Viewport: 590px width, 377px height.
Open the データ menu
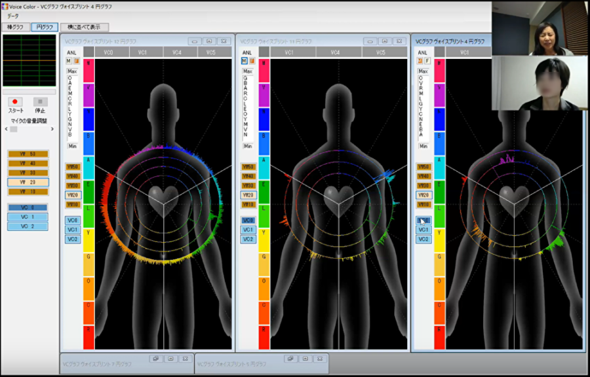(13, 16)
